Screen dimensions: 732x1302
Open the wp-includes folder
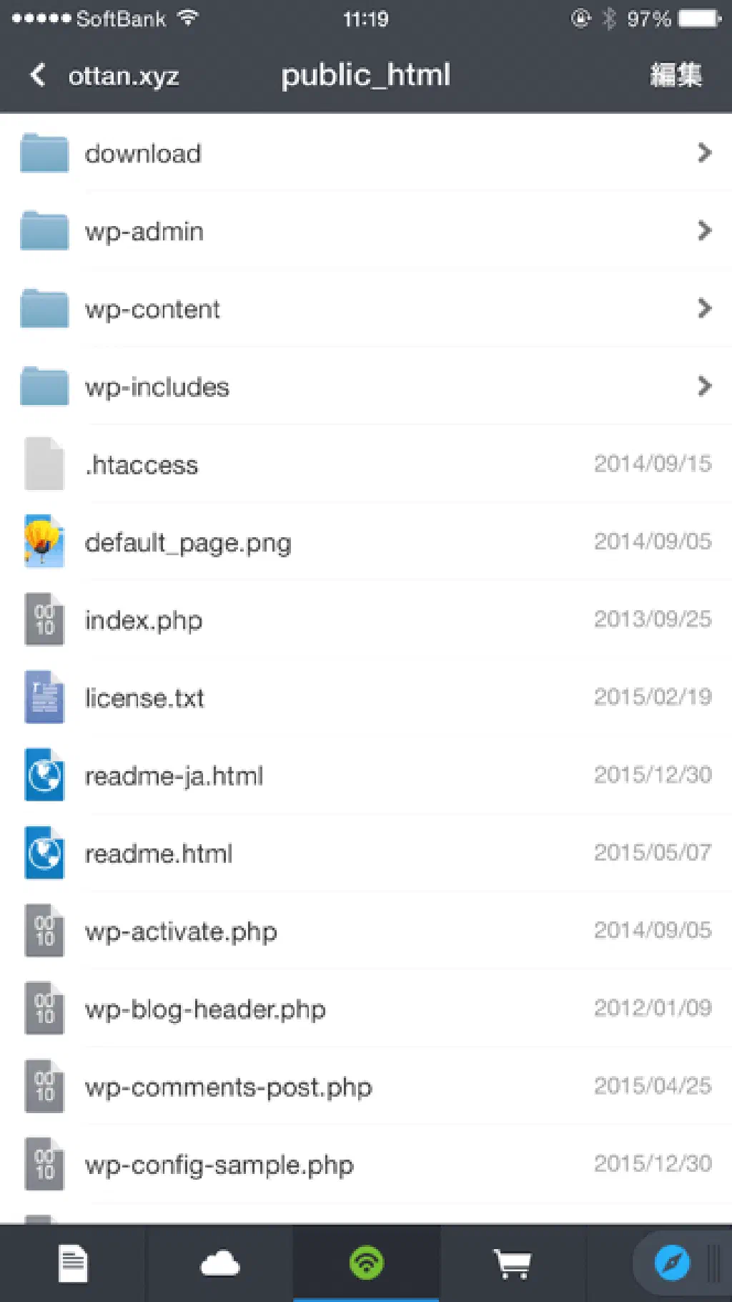(x=157, y=387)
